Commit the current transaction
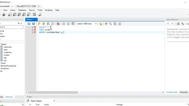This screenshot has height=106, width=189. (x=64, y=24)
